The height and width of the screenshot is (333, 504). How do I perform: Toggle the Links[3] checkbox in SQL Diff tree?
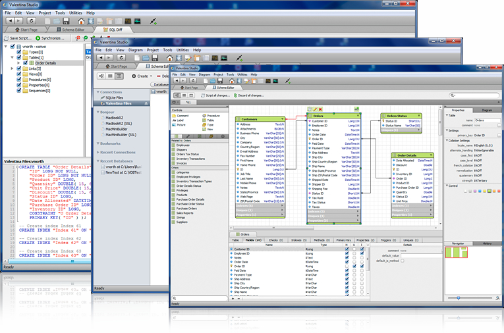point(19,68)
